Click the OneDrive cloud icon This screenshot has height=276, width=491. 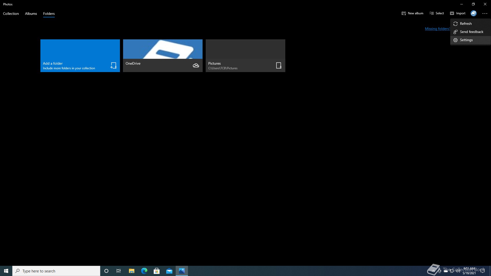pos(196,65)
